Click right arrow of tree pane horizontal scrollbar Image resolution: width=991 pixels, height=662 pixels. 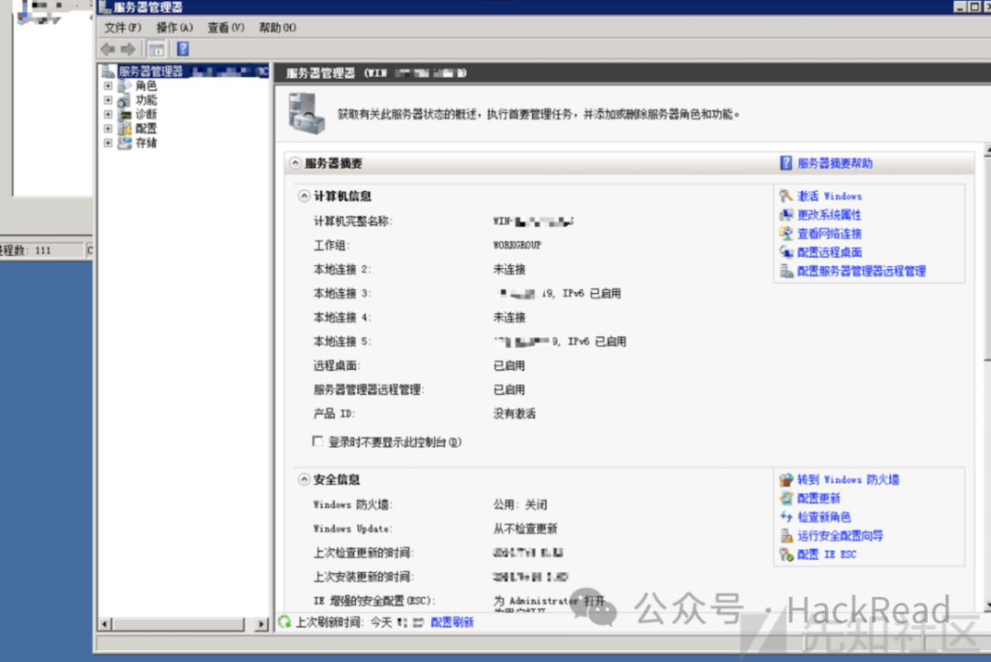[x=262, y=624]
